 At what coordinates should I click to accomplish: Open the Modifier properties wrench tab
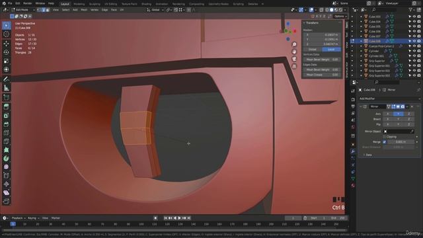point(353,151)
